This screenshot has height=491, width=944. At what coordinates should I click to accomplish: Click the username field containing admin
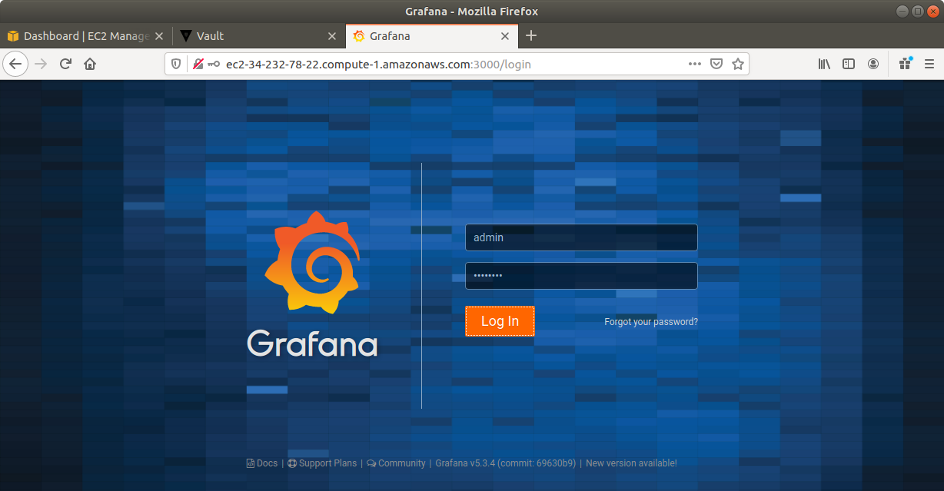pyautogui.click(x=581, y=237)
